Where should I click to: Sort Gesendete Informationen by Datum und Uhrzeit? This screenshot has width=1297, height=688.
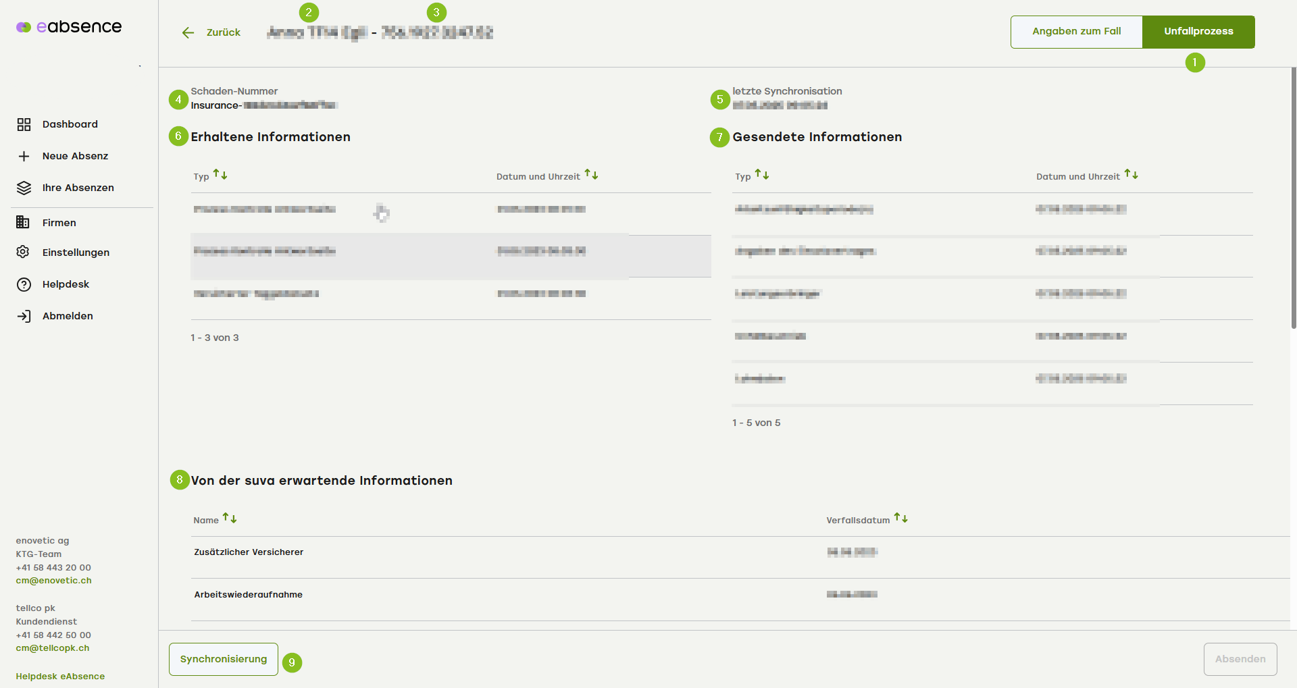pos(1131,175)
